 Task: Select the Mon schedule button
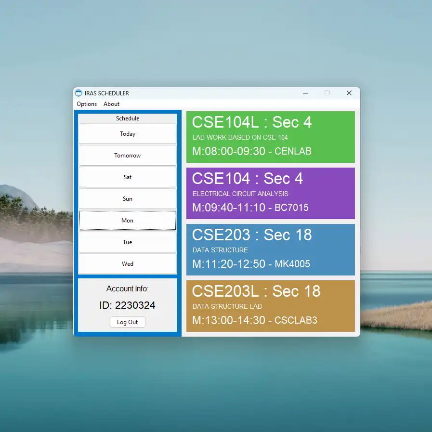click(127, 221)
